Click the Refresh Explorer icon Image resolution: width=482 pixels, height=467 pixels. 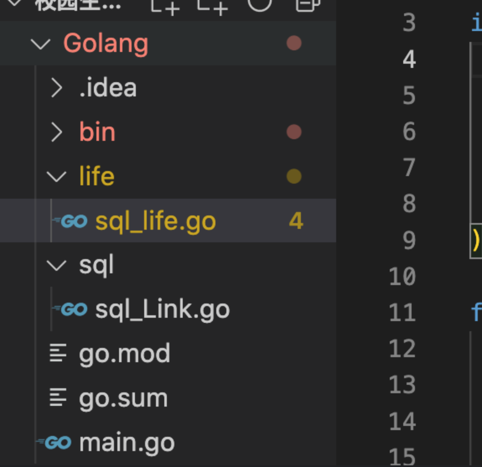[x=259, y=3]
